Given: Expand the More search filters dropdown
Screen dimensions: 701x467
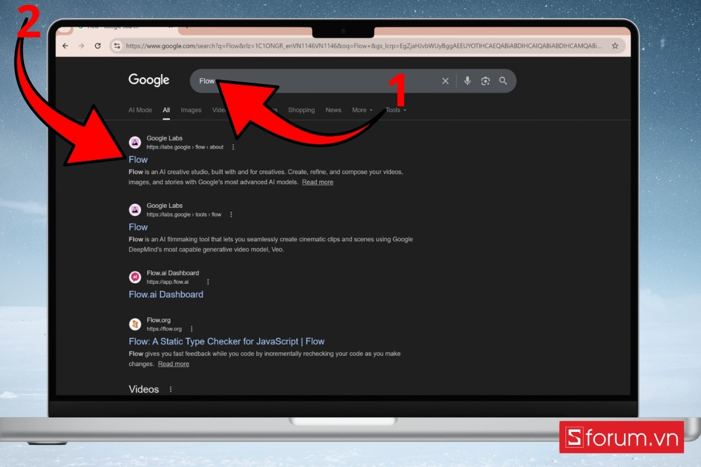Looking at the screenshot, I should 362,110.
